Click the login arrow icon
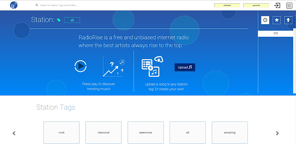The image size is (296, 144). click(x=277, y=6)
